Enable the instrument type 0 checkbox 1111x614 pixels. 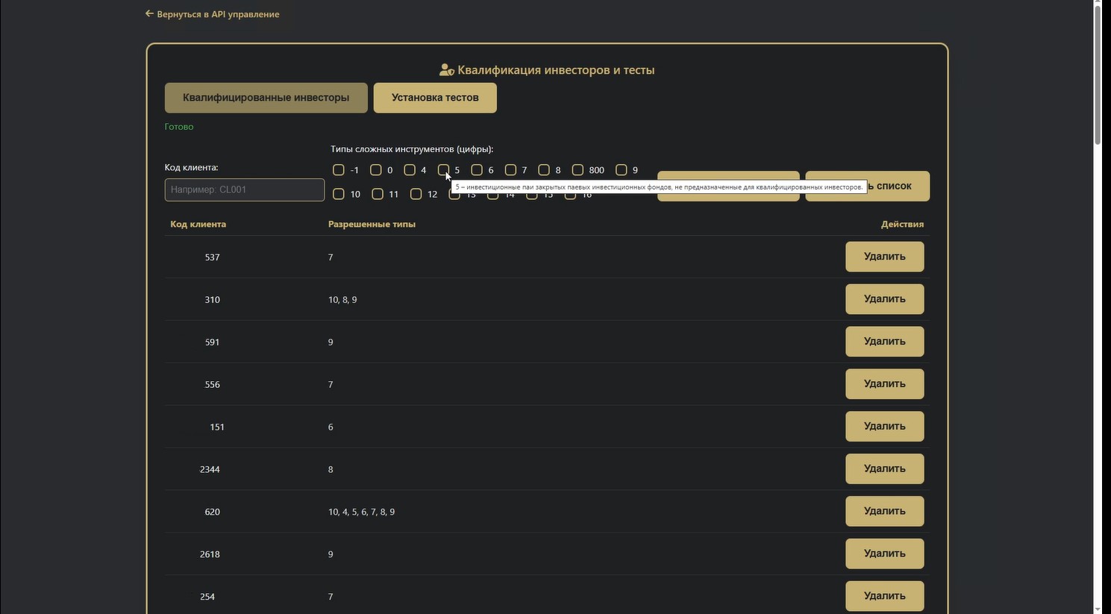(x=376, y=170)
